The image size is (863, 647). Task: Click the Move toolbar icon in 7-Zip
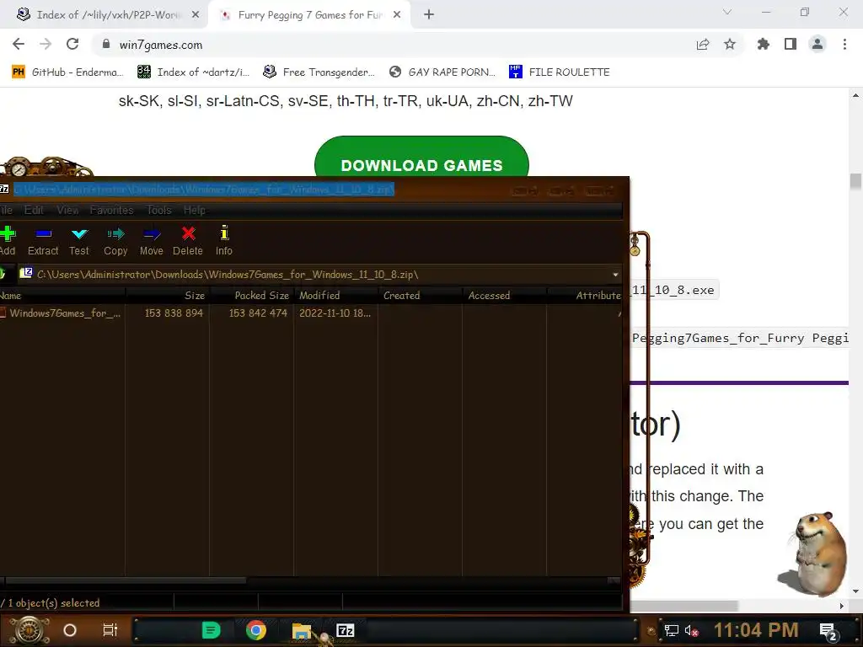click(x=152, y=234)
